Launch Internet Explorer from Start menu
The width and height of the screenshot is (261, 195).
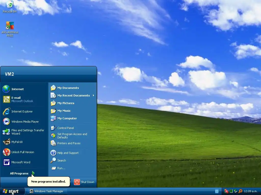pos(24,112)
